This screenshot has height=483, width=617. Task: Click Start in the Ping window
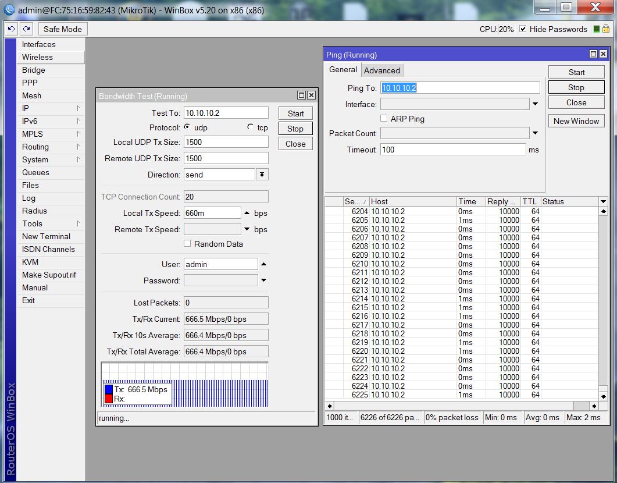[576, 72]
